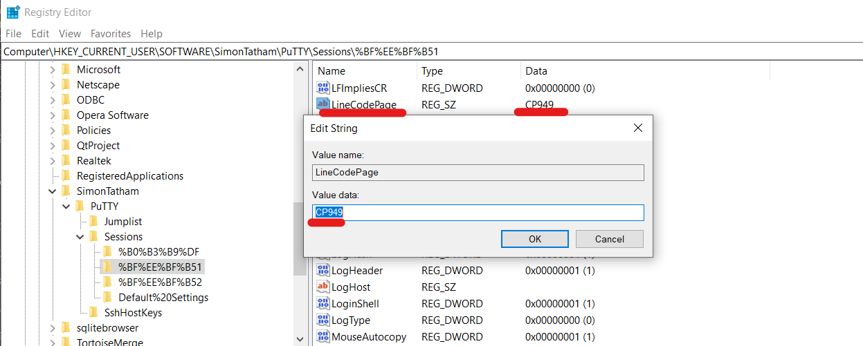Screen dimensions: 863x346
Task: Select the Realtek folder icon
Action: tap(66, 161)
